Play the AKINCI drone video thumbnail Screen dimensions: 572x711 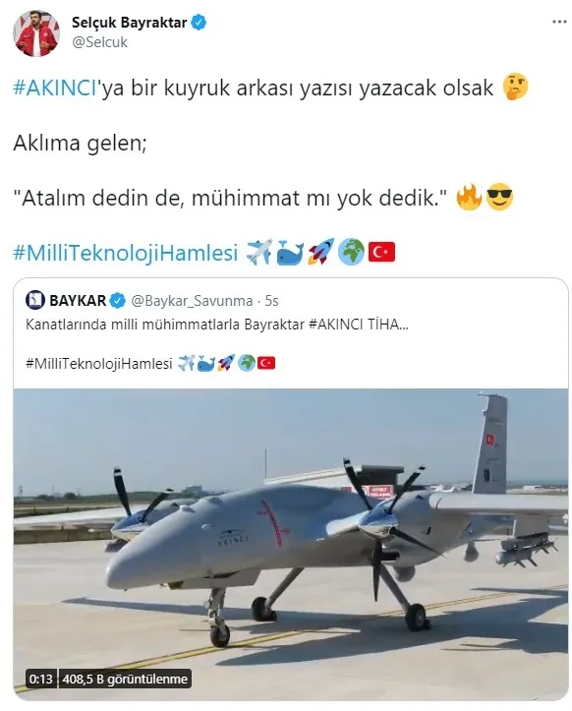pyautogui.click(x=291, y=544)
